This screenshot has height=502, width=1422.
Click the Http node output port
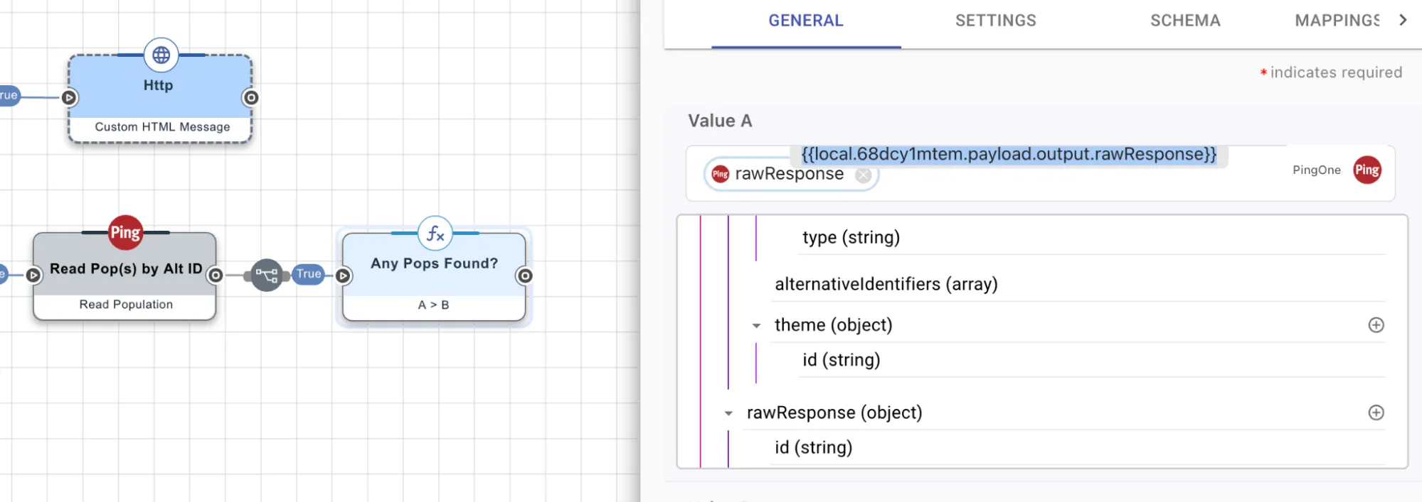(x=250, y=97)
